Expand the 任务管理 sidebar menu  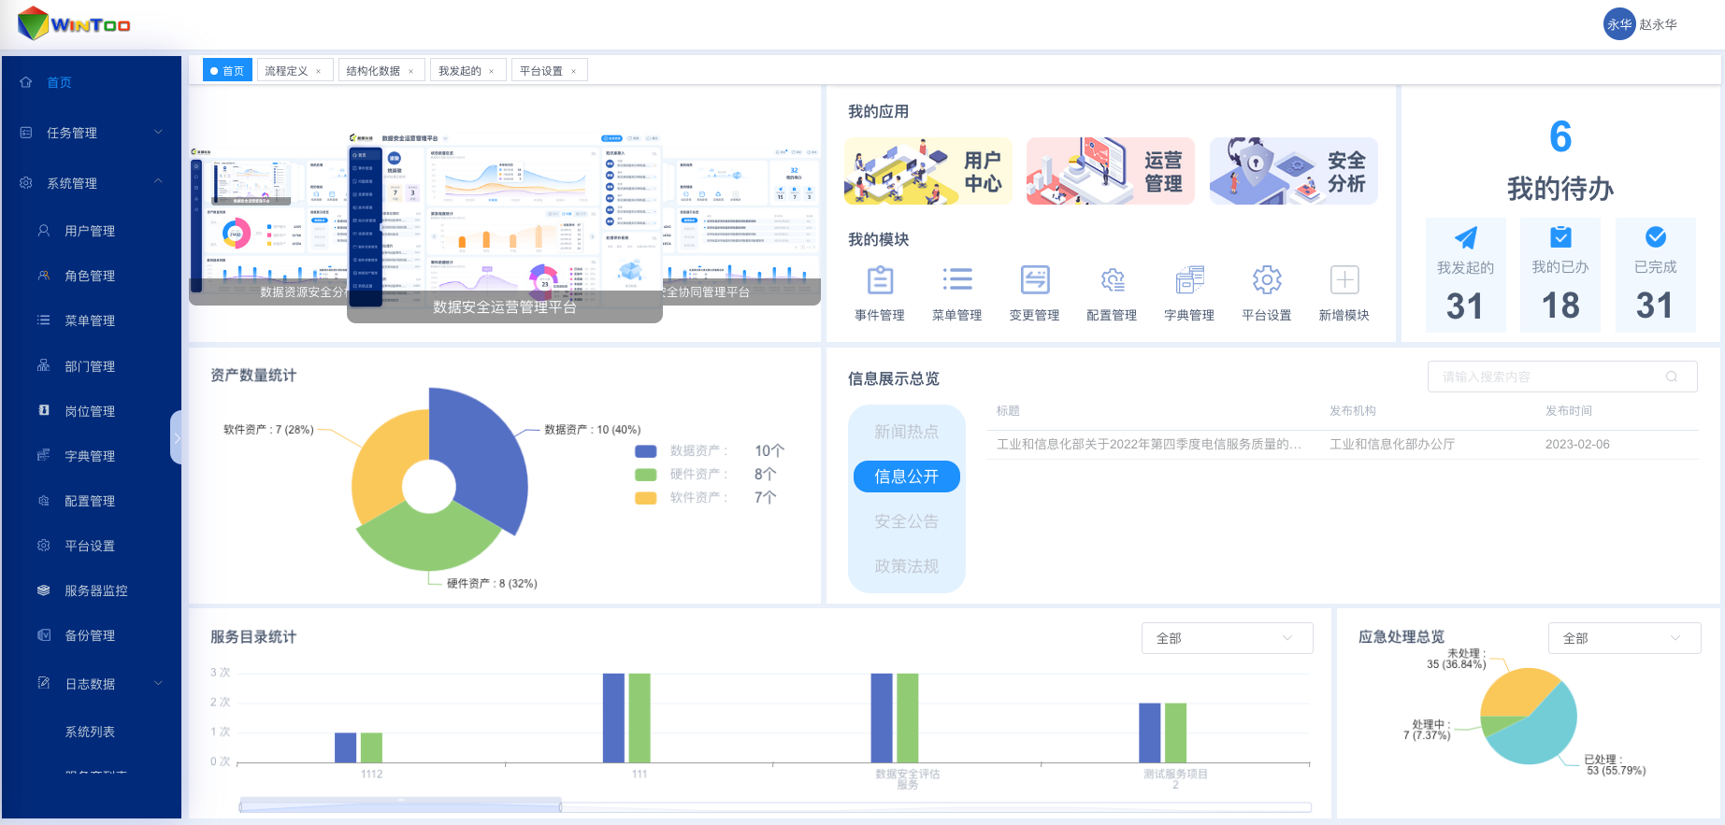(x=91, y=133)
